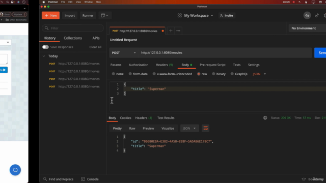Image resolution: width=326 pixels, height=183 pixels.
Task: Switch response view to Preview
Action: [148, 128]
